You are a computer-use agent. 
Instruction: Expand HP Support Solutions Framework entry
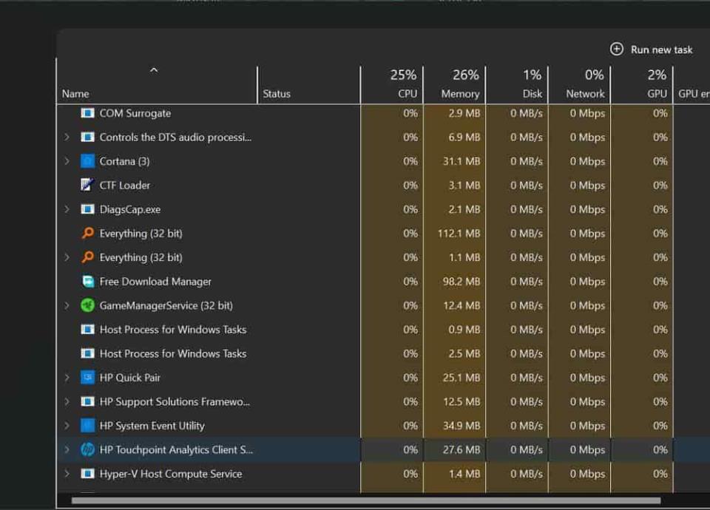point(67,401)
